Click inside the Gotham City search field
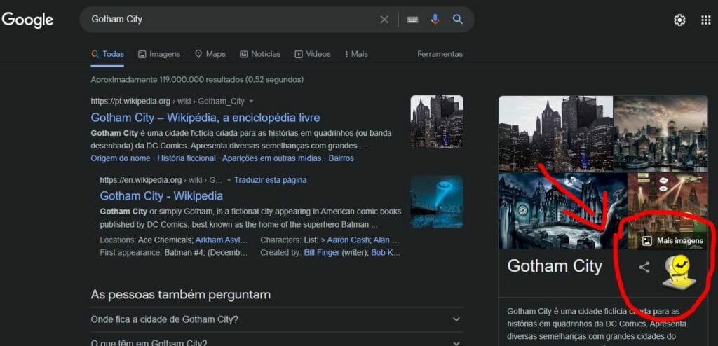 [231, 20]
